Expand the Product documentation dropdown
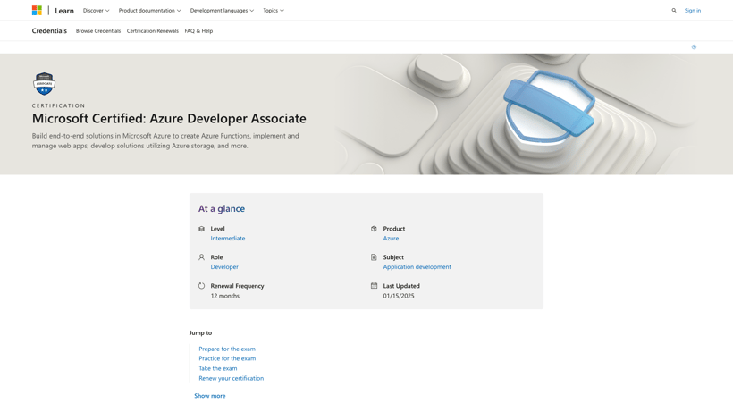Viewport: 733px width, 412px height. [x=149, y=11]
